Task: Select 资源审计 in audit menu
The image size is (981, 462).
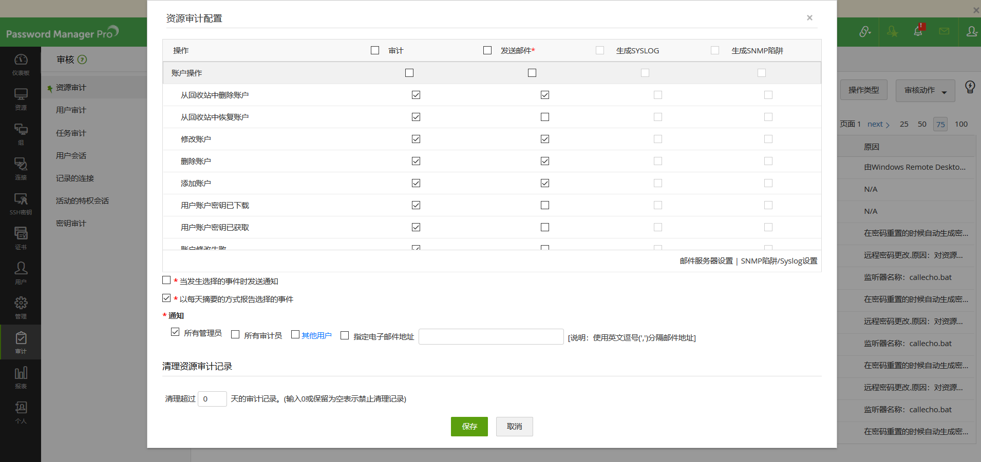Action: (71, 88)
